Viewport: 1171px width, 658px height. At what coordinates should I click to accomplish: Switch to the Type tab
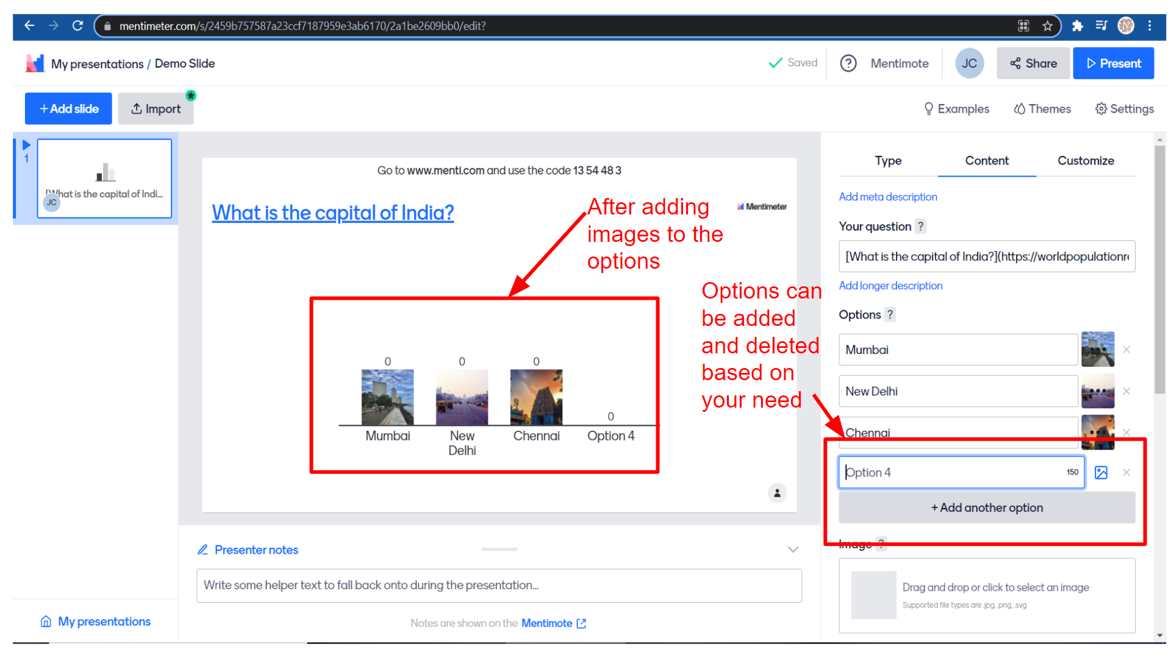coord(887,161)
